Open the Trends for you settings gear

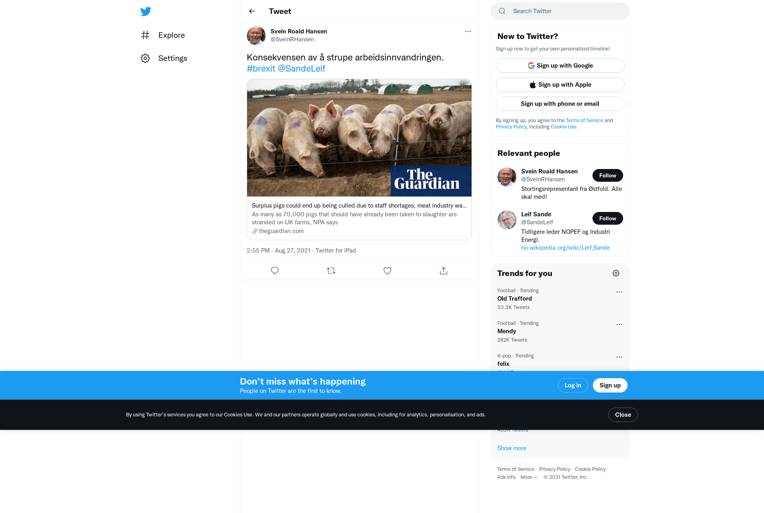pyautogui.click(x=616, y=273)
